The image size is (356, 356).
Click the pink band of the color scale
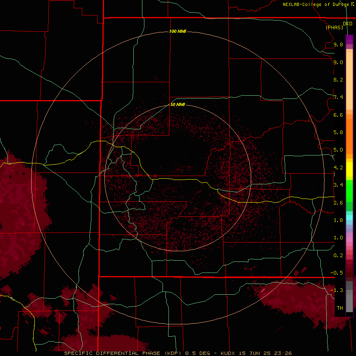[349, 240]
